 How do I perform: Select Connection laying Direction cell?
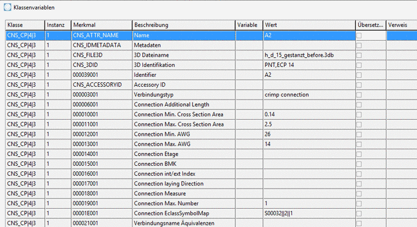184,184
